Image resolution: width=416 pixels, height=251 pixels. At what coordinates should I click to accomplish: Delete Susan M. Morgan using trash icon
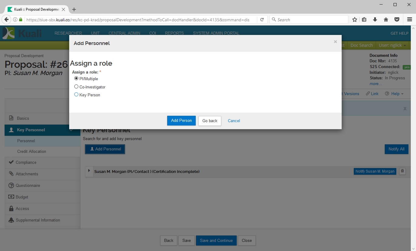[402, 171]
